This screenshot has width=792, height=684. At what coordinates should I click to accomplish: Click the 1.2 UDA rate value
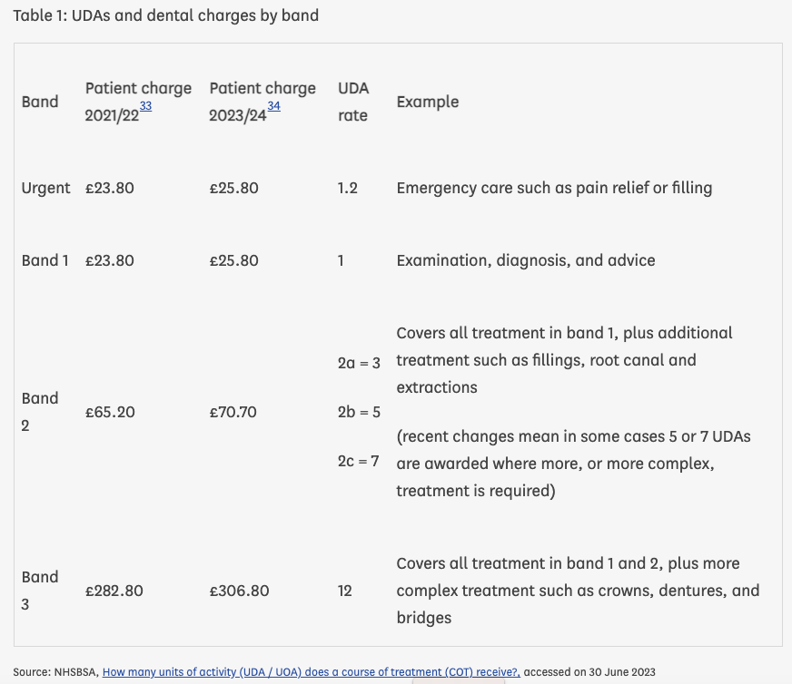coord(348,188)
